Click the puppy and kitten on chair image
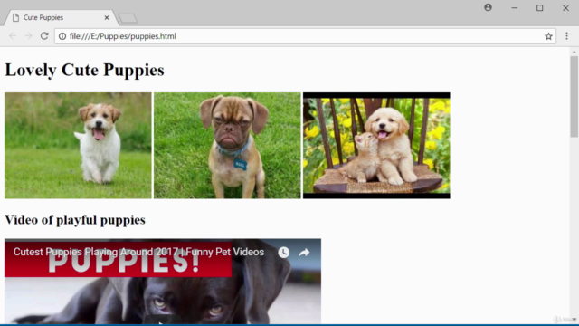The image size is (579, 326). (376, 146)
